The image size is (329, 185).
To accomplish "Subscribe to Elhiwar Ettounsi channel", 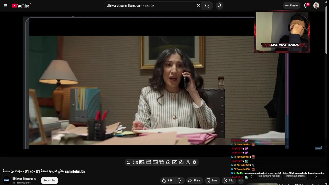I will (x=49, y=180).
